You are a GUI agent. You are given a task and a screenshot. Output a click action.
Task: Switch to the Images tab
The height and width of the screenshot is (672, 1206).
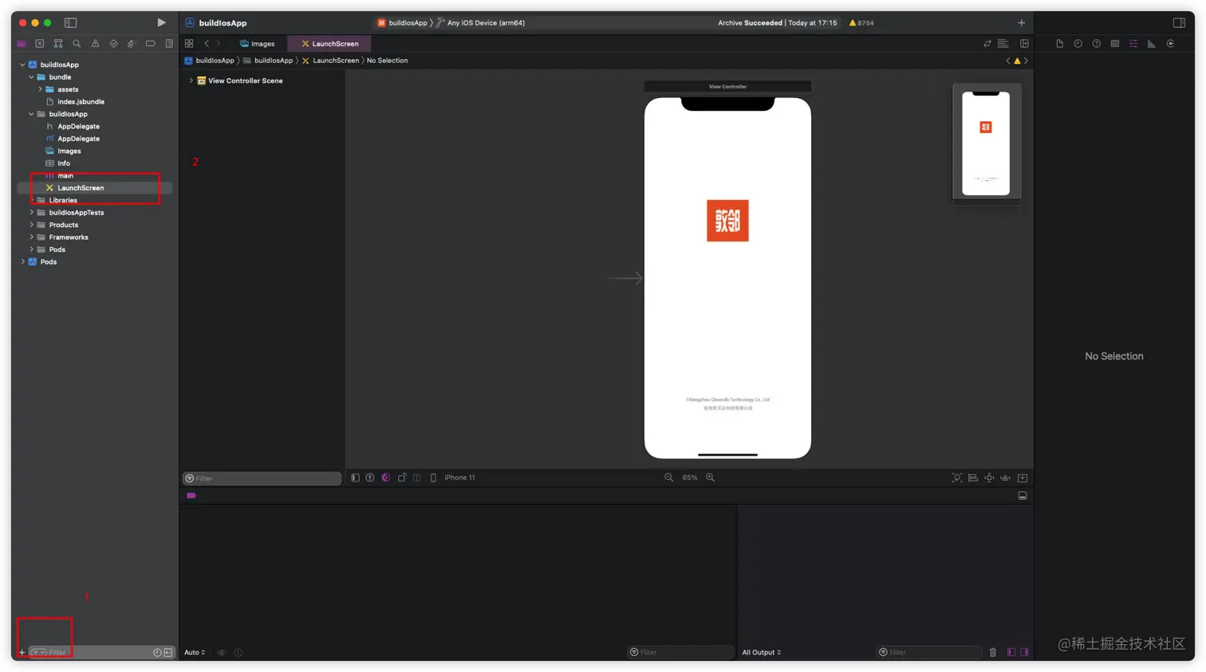[258, 44]
